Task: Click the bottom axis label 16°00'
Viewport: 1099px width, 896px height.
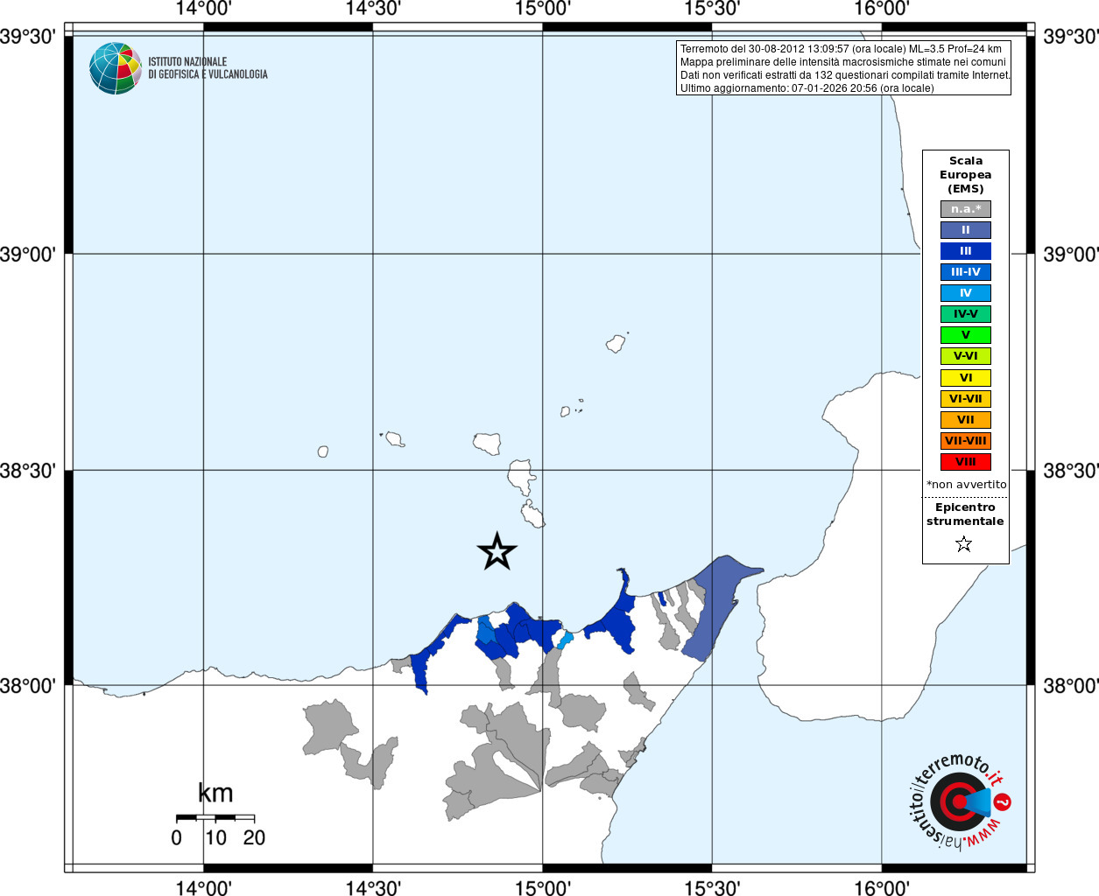Action: (x=882, y=887)
